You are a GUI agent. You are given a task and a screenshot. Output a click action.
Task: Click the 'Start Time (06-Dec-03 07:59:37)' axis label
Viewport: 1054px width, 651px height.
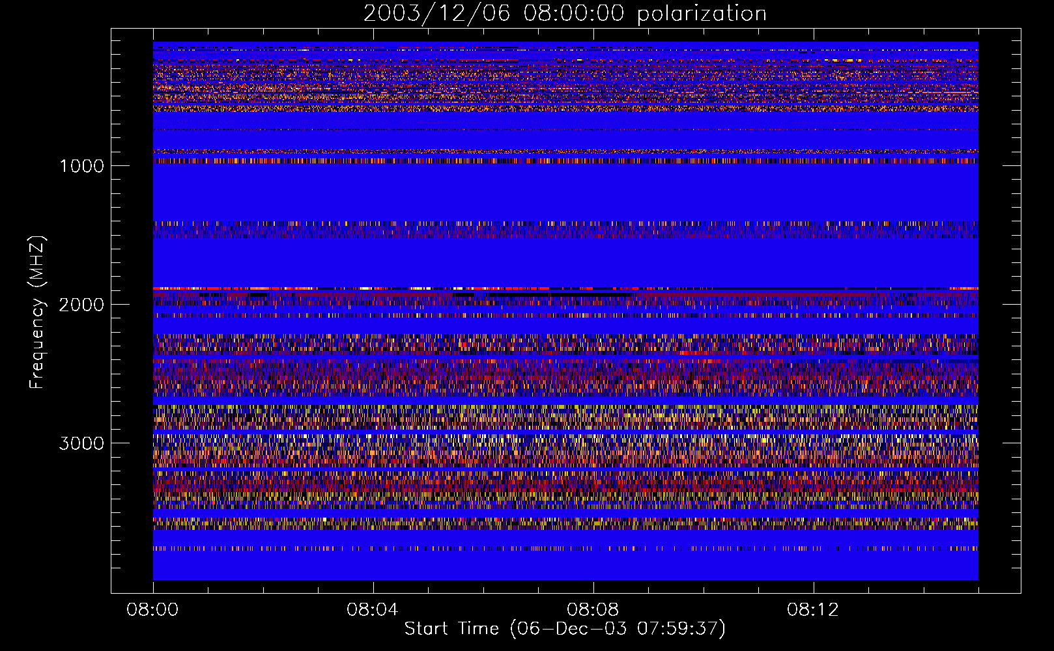[565, 629]
